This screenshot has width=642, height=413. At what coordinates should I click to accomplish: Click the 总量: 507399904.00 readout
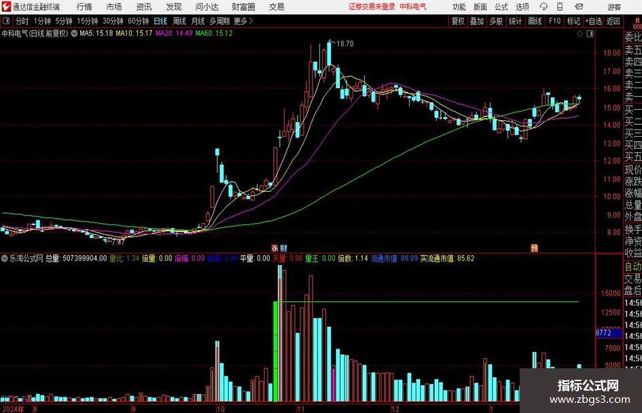pyautogui.click(x=76, y=258)
